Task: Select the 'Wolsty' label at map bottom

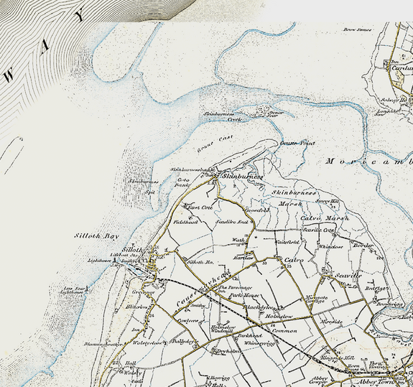Action: tap(132, 373)
